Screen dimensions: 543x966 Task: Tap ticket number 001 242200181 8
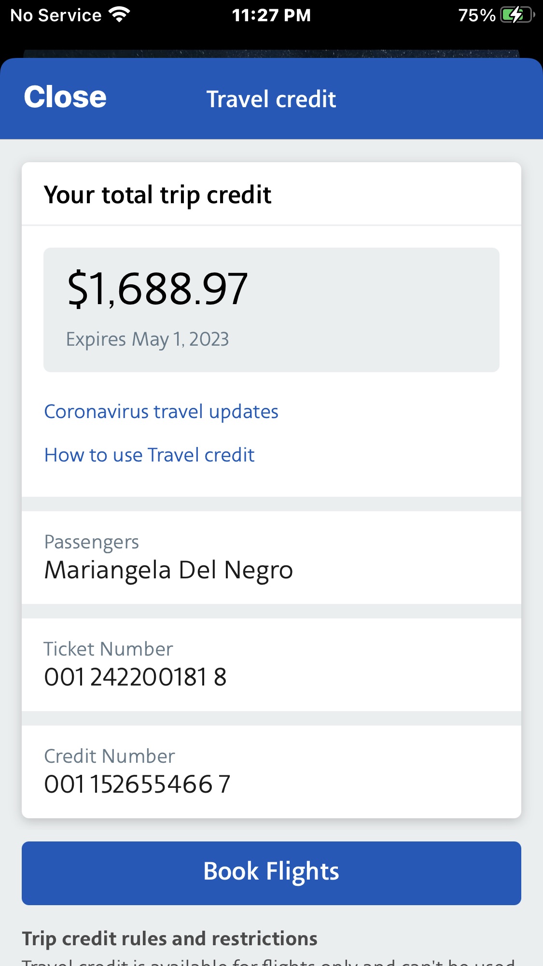coord(135,677)
